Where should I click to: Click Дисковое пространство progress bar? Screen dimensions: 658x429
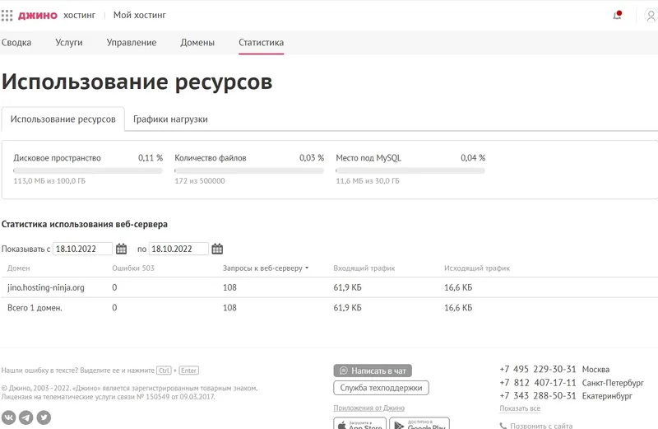click(88, 170)
